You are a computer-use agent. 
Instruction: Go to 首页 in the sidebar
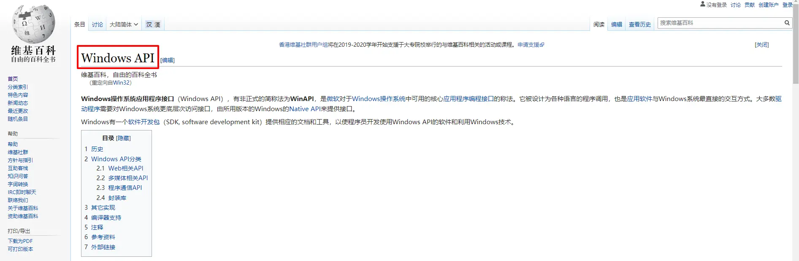click(x=13, y=79)
